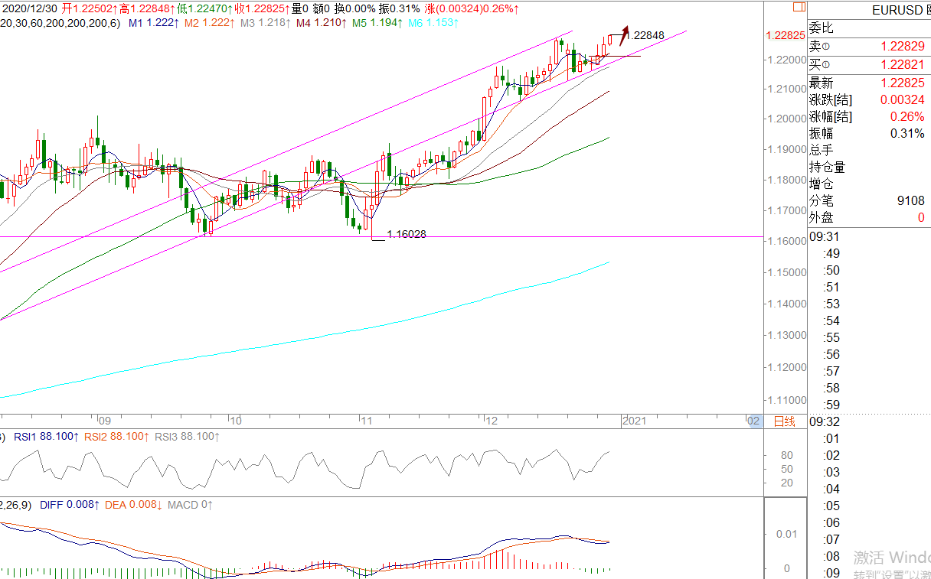Image resolution: width=931 pixels, height=579 pixels.
Task: Click the 1.15000 level on price axis
Action: point(788,273)
